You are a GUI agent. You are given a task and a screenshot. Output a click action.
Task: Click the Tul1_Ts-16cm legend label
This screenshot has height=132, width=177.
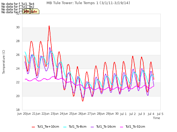[x=106, y=127]
